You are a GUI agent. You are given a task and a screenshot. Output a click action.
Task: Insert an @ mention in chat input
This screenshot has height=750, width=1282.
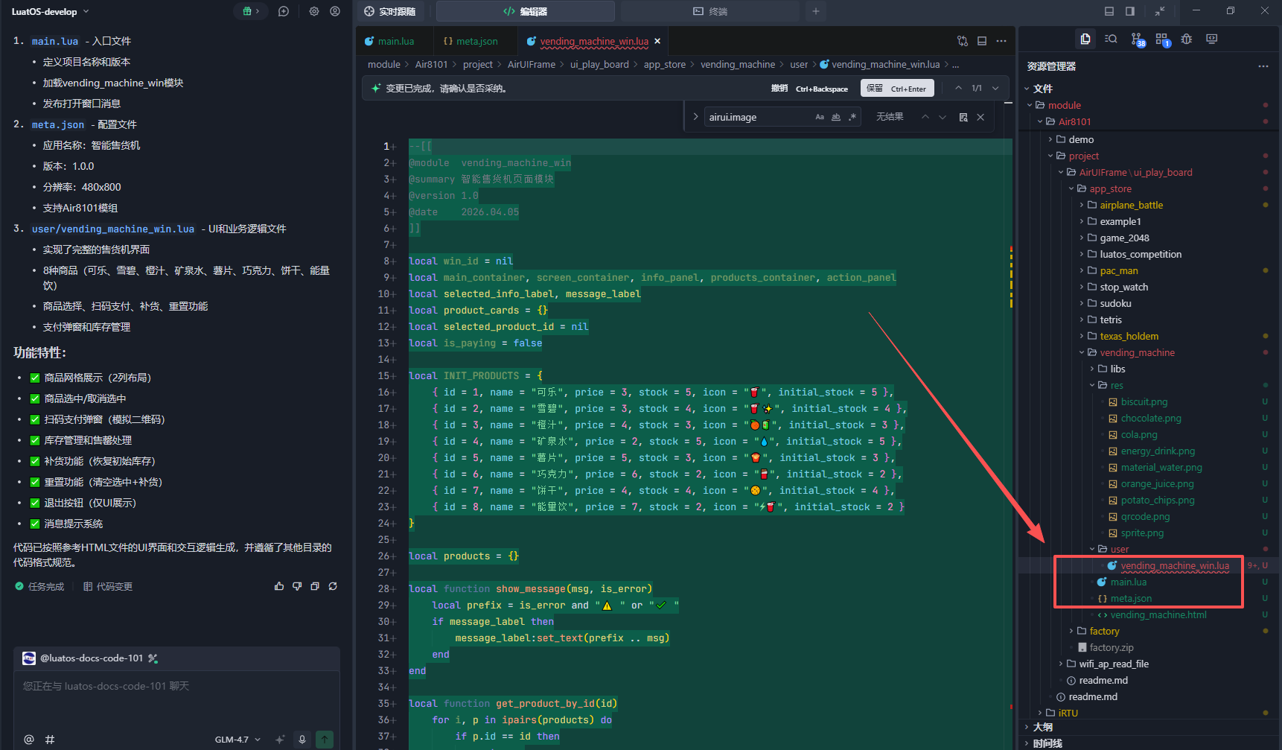(x=28, y=740)
